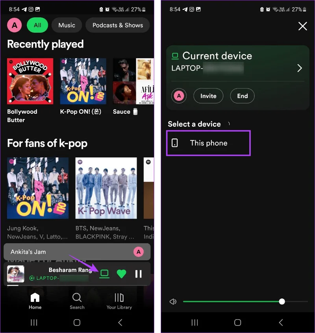Tap the Besharam Rang song title
Viewport: 315px width, 333px height.
pos(70,270)
